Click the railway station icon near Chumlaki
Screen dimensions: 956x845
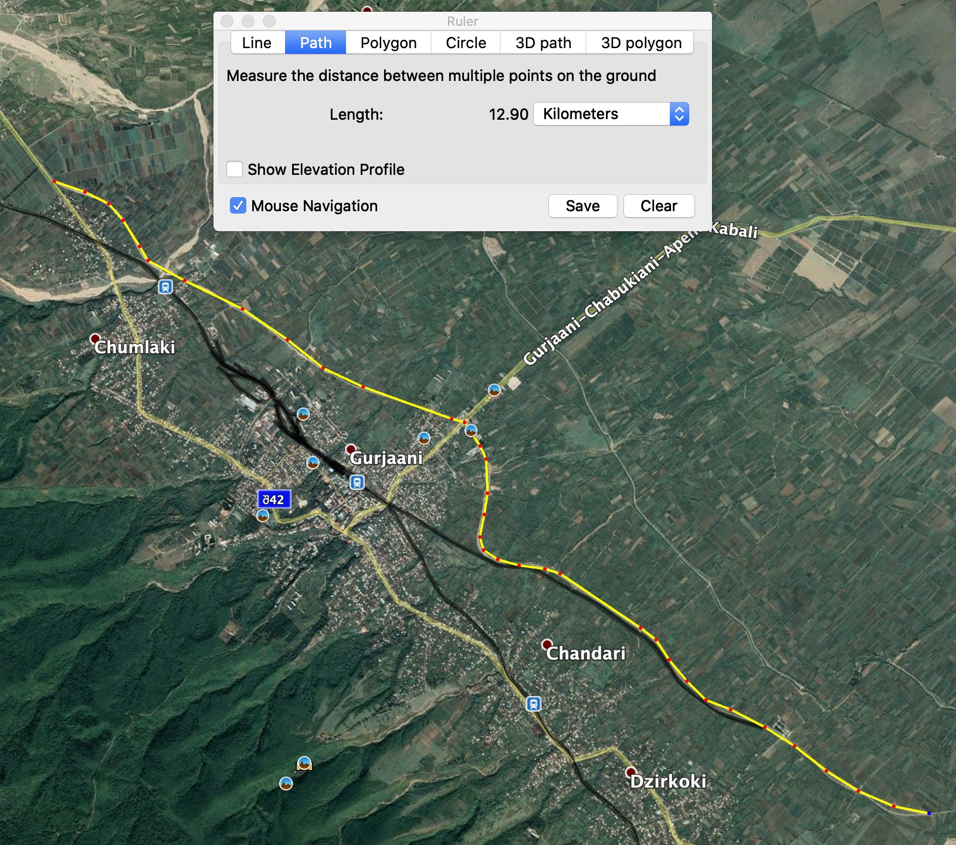click(166, 286)
